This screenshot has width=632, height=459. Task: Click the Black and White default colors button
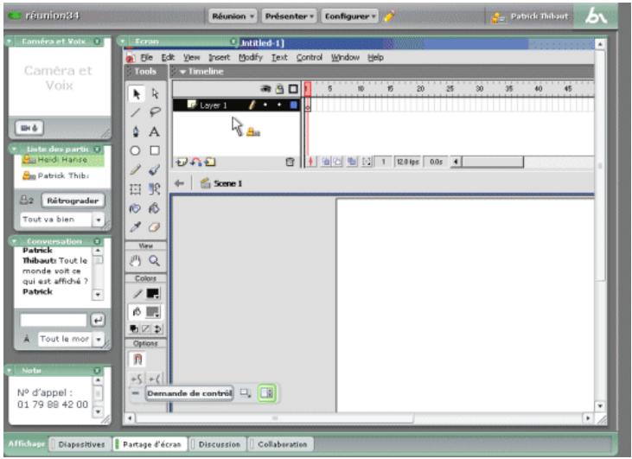point(134,328)
